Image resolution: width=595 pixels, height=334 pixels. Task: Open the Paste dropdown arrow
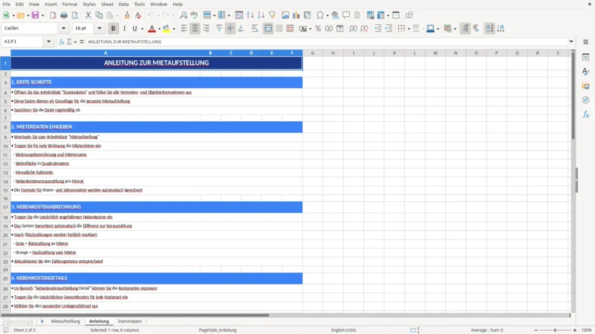click(117, 16)
